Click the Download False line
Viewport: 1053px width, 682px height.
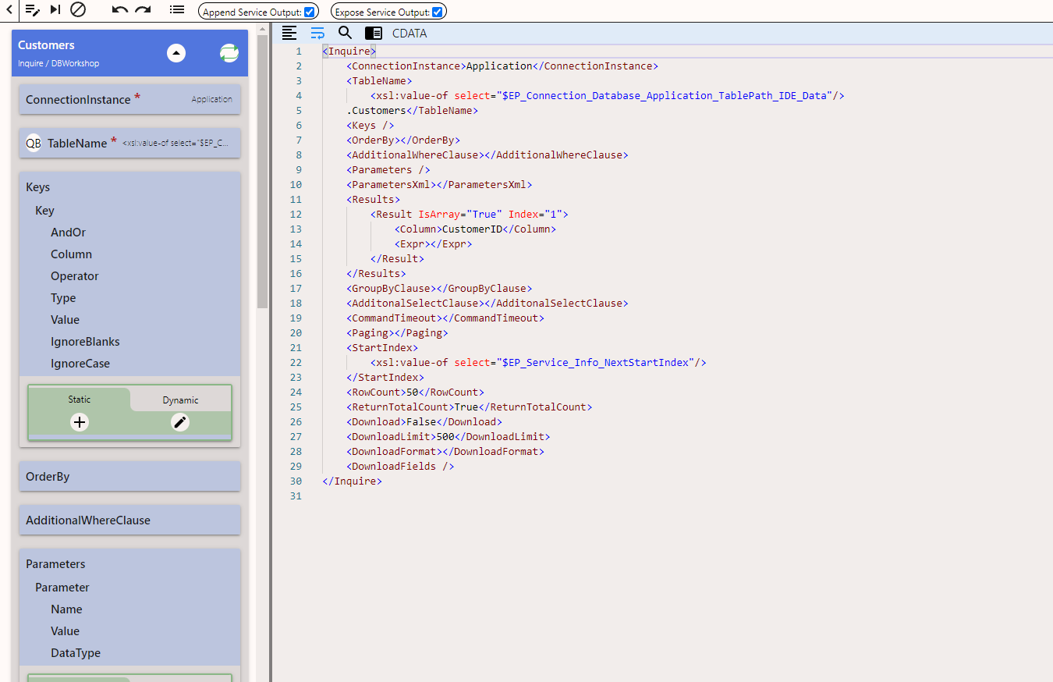[424, 422]
